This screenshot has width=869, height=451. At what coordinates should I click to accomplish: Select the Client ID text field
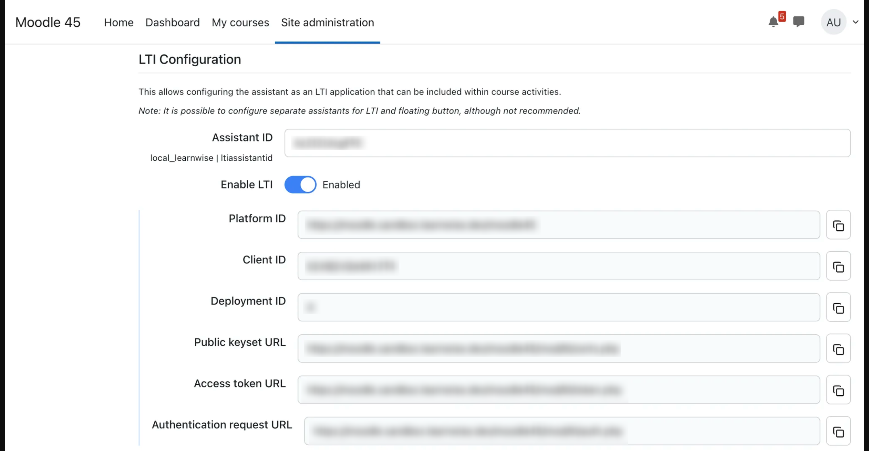pyautogui.click(x=559, y=266)
